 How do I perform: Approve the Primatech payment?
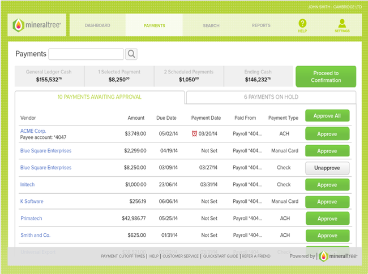[x=327, y=219]
